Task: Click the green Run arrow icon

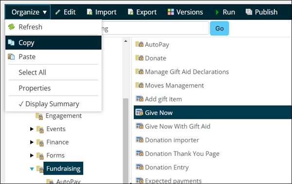Action: click(217, 12)
